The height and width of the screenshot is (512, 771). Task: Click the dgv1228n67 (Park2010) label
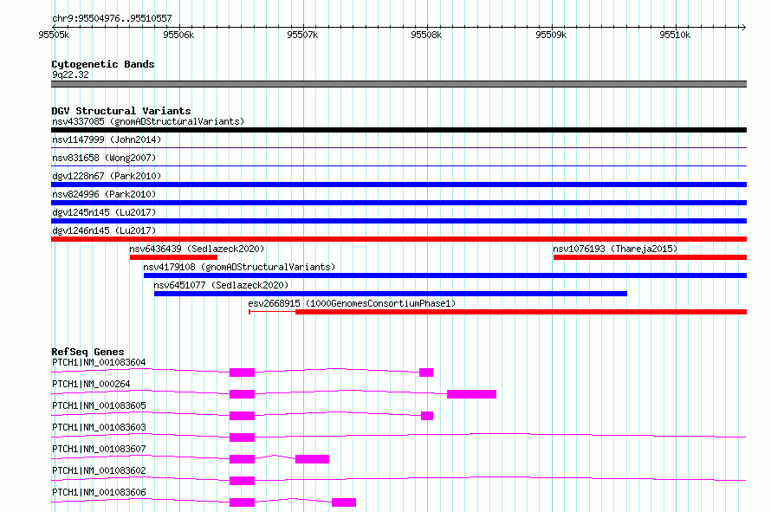(107, 176)
